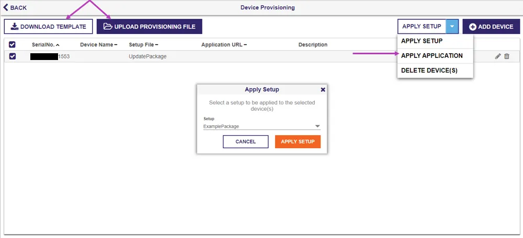Edit the device row with pencil icon
The height and width of the screenshot is (238, 523).
(498, 56)
